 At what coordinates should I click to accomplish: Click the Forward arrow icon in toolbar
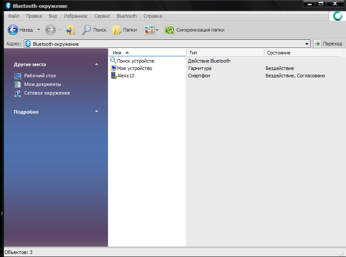pos(51,30)
